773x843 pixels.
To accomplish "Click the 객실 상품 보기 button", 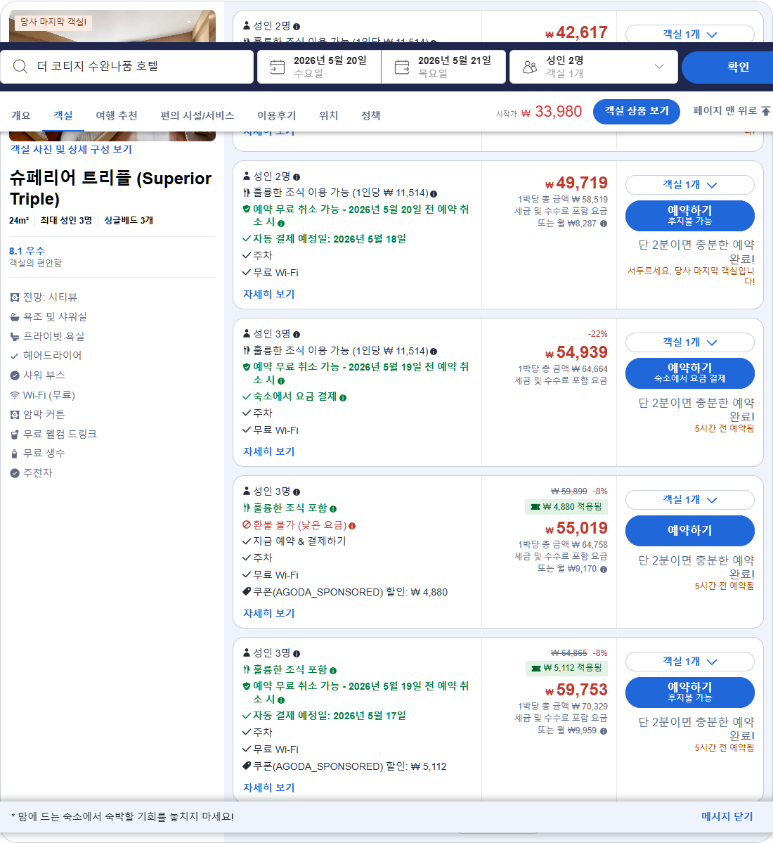I will click(637, 111).
